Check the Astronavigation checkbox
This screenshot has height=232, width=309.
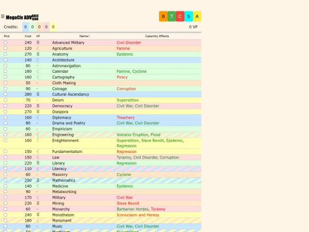tap(6, 65)
